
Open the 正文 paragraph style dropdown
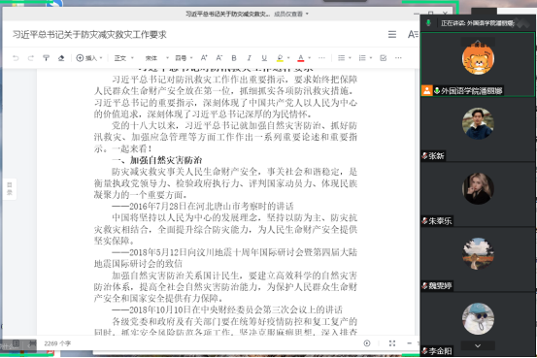click(123, 58)
